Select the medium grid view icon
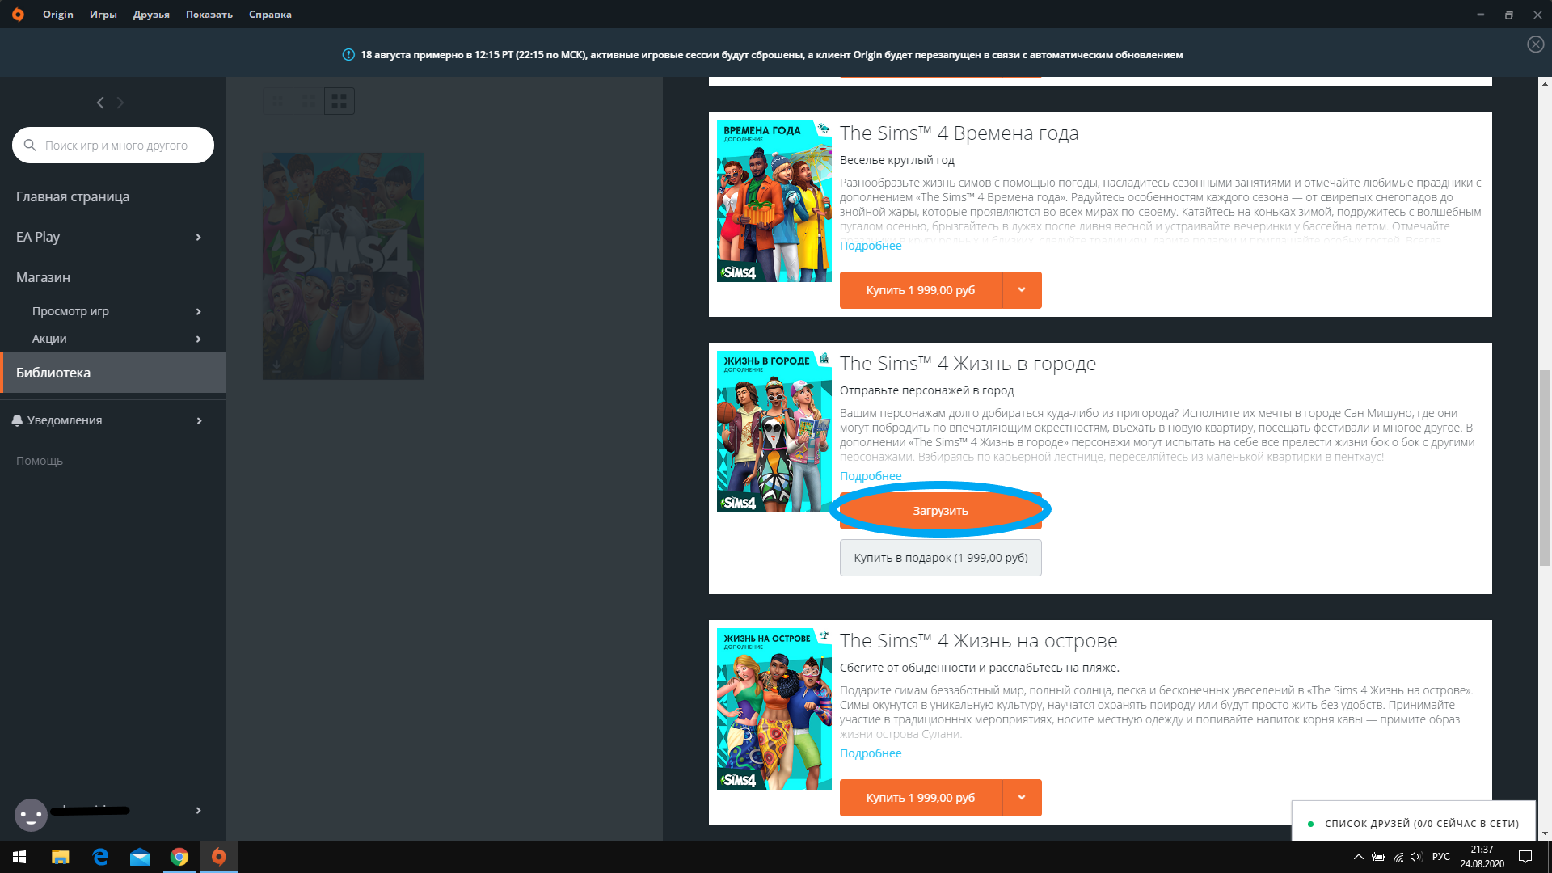The width and height of the screenshot is (1552, 873). (x=308, y=101)
